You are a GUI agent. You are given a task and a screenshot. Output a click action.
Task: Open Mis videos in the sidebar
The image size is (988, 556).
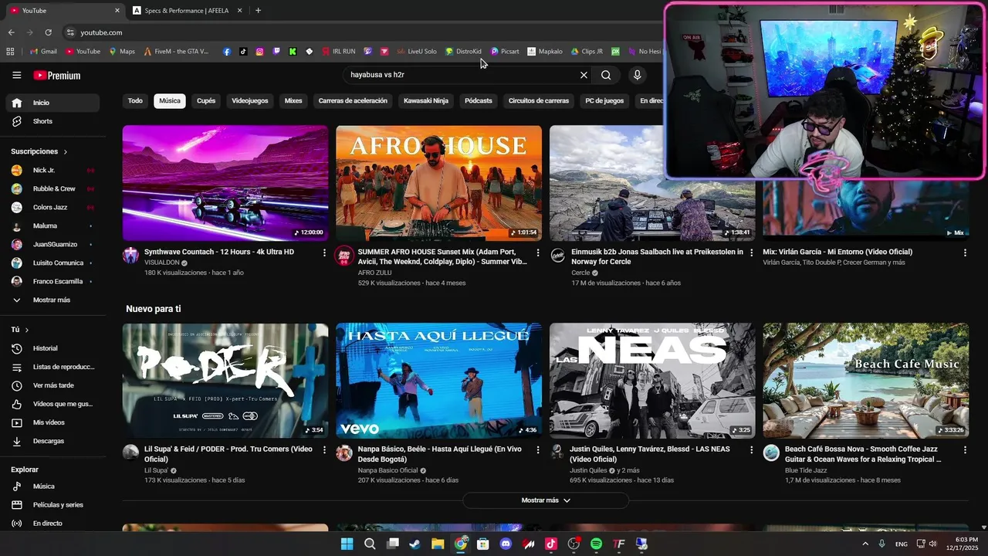coord(52,422)
